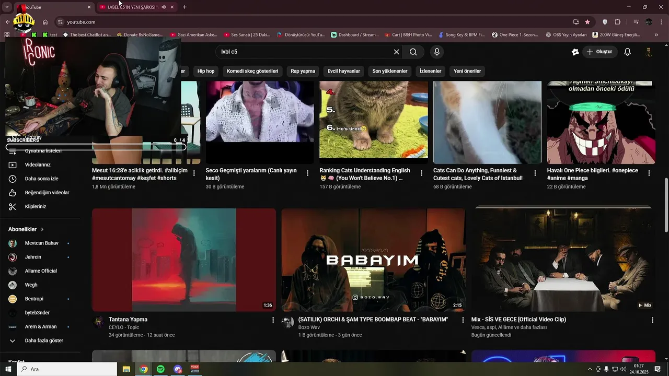This screenshot has width=669, height=376.
Task: Open options for Ranking Cats Understanding English
Action: coord(421,173)
